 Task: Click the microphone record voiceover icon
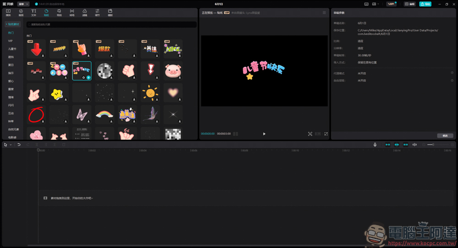click(375, 145)
